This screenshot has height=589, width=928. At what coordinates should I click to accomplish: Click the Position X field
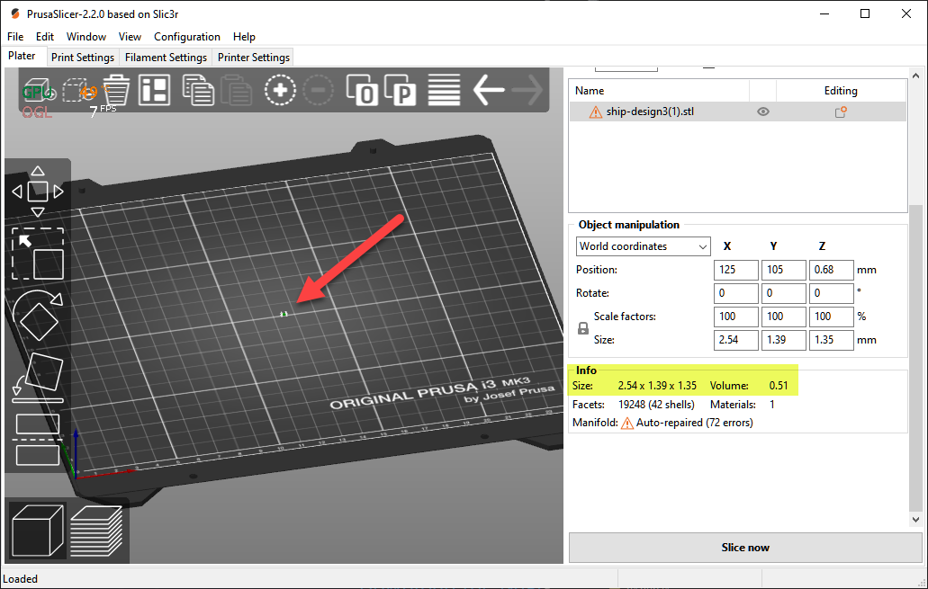[x=735, y=270]
